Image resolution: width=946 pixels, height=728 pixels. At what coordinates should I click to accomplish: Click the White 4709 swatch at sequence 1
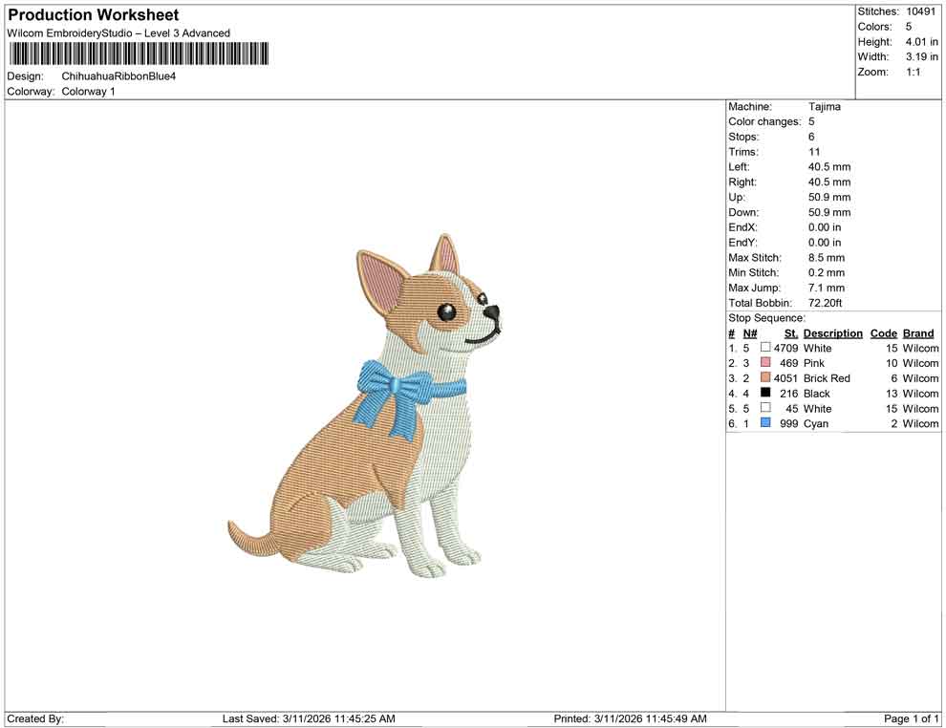pyautogui.click(x=765, y=348)
